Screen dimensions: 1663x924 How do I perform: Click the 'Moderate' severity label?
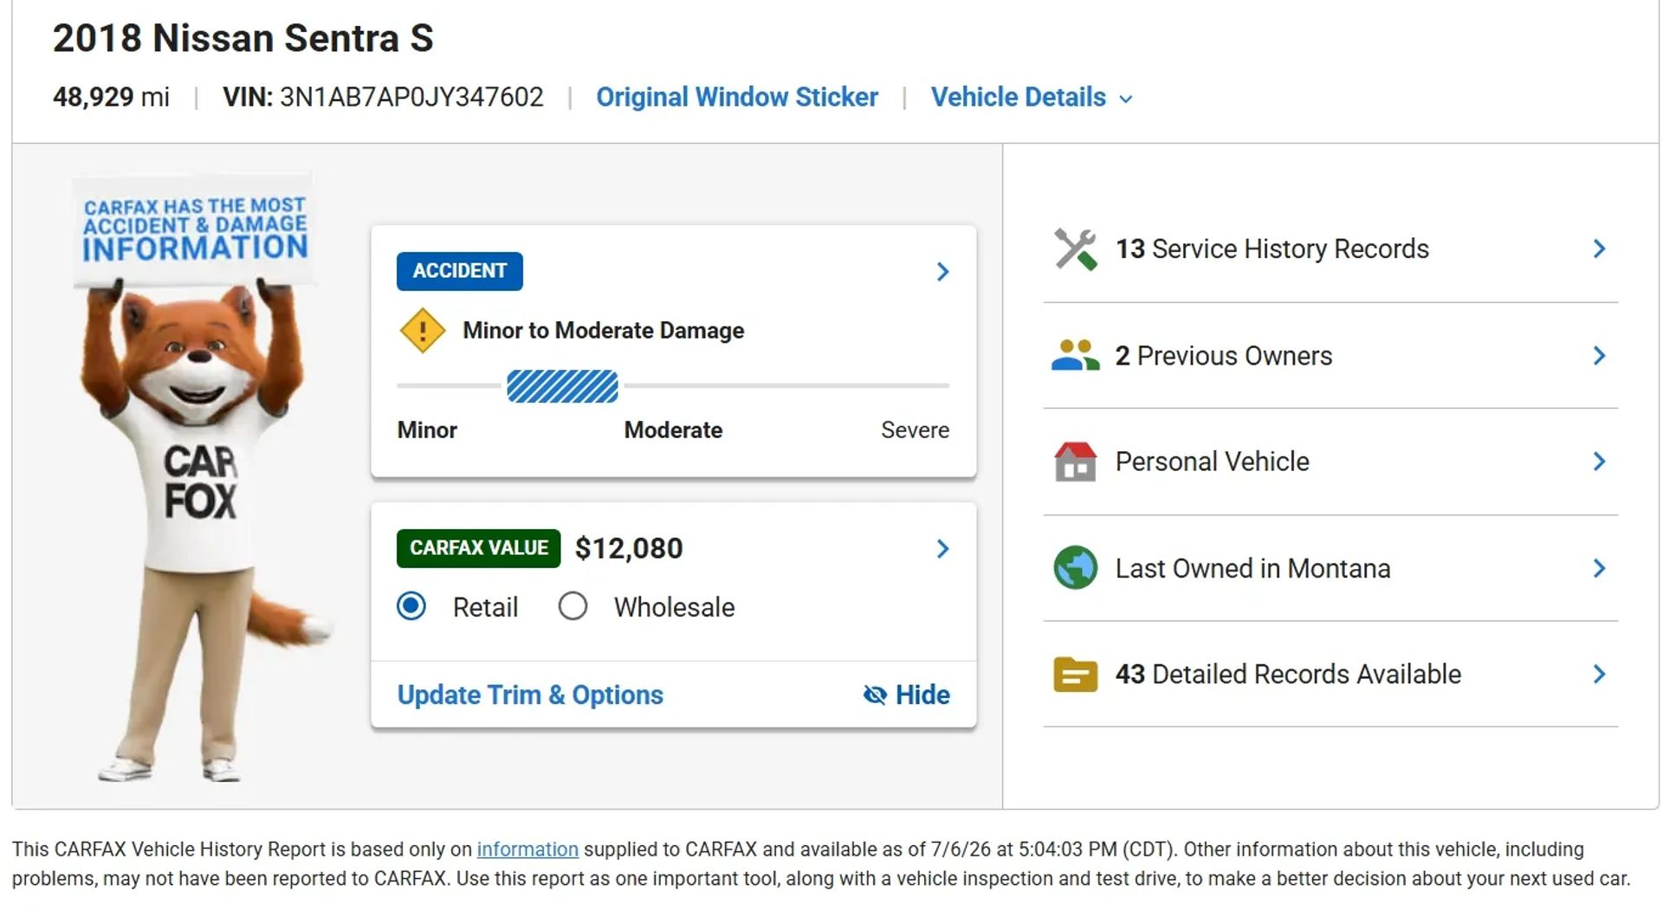673,430
